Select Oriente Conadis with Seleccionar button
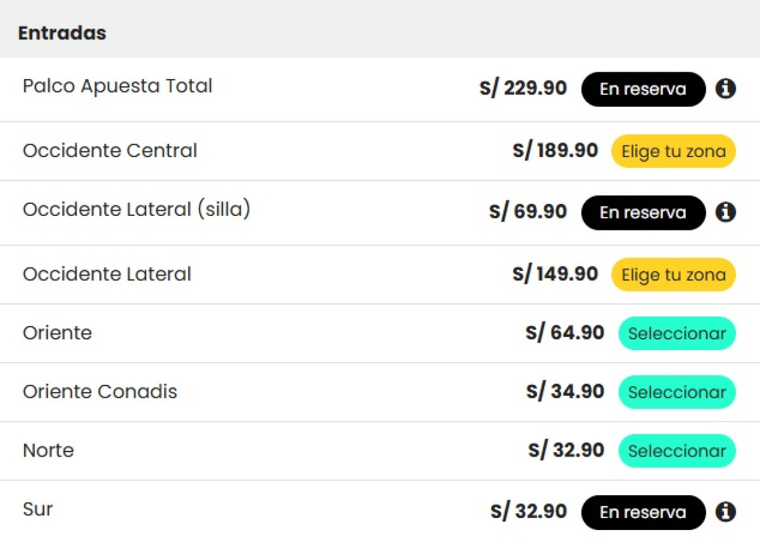 tap(676, 393)
